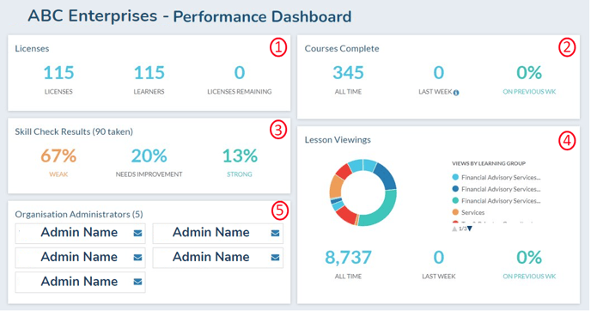The image size is (591, 311).
Task: Click the mail icon of top-right admin
Action: [275, 234]
